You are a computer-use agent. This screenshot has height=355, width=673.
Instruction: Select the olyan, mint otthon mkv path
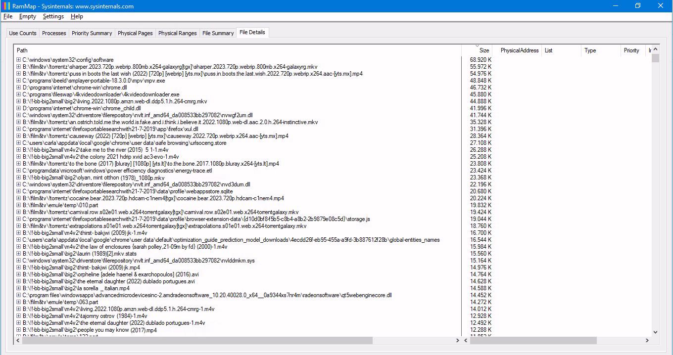[94, 177]
